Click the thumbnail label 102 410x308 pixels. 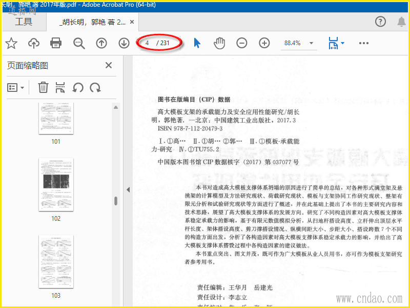coord(56,219)
